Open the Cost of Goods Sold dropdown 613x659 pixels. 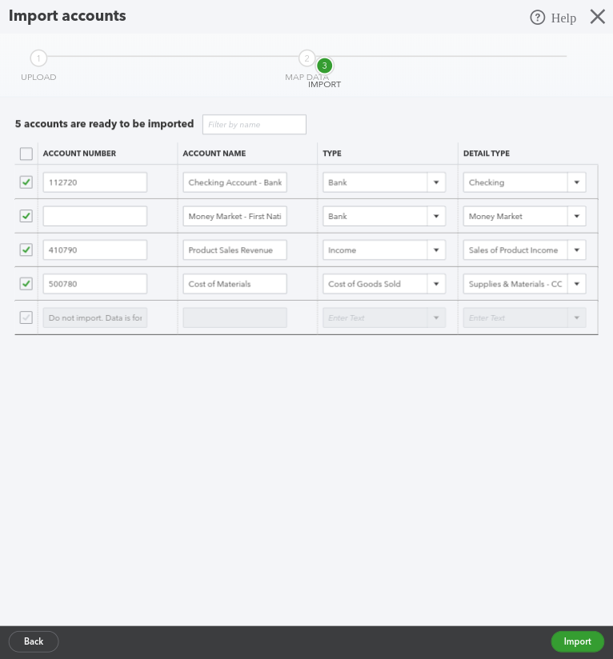(x=436, y=284)
